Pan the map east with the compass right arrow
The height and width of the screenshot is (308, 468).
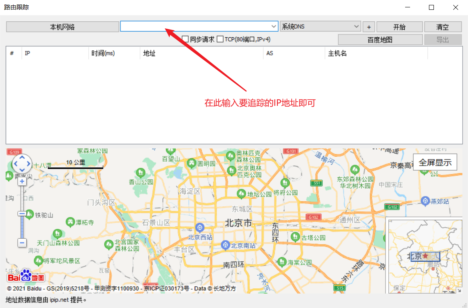28,164
